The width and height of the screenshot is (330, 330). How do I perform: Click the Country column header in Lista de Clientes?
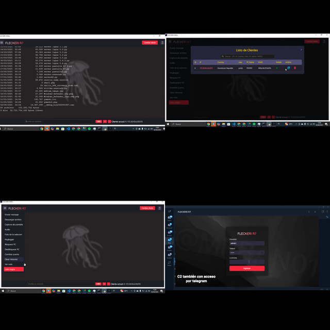coord(221,62)
